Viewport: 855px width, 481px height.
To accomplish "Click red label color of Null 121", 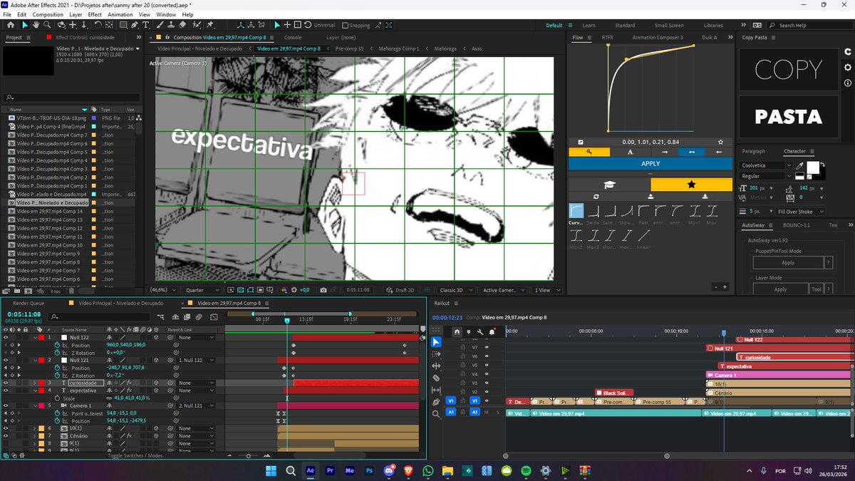I will 41,360.
